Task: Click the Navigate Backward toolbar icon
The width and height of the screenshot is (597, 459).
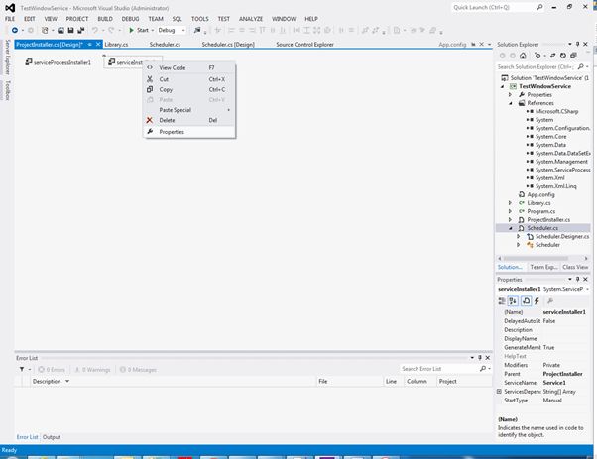Action: [15, 30]
